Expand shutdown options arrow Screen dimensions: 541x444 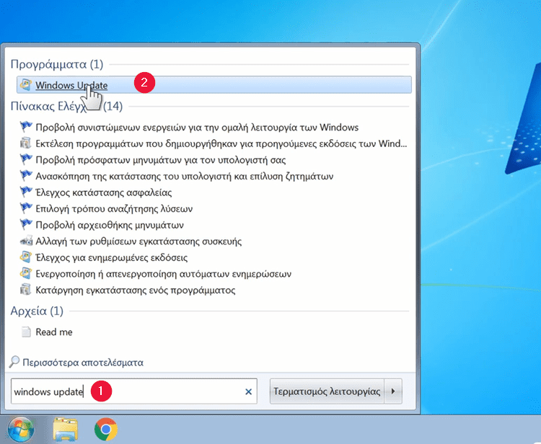393,391
